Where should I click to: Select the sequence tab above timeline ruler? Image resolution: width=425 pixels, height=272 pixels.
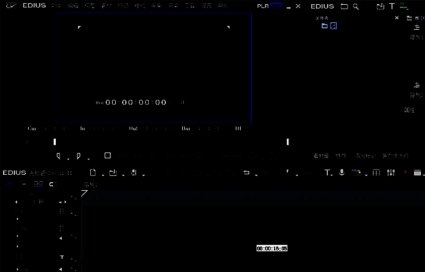point(90,185)
